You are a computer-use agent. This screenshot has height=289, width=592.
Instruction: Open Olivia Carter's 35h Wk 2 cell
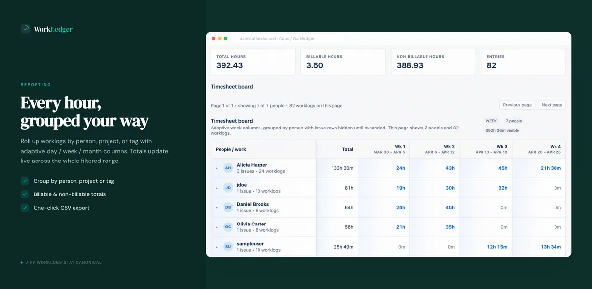point(435,227)
